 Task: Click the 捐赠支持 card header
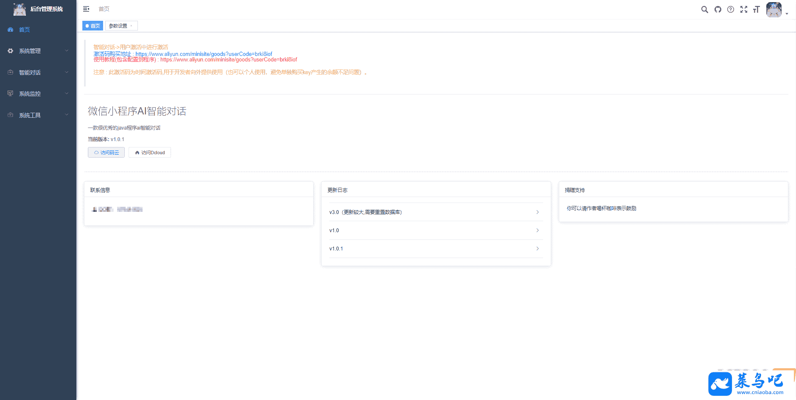pos(673,190)
